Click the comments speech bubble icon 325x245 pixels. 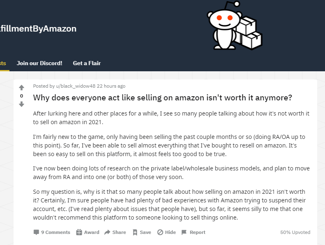(36, 232)
